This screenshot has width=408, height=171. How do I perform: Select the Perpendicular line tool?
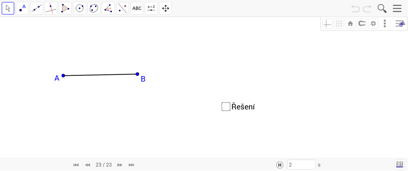[x=51, y=8]
